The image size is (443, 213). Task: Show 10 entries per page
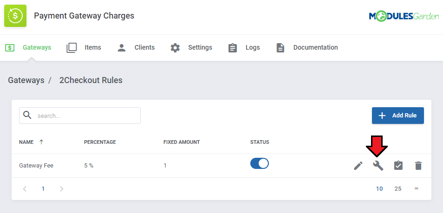point(379,189)
